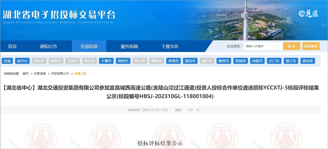Open the 通知公告 navigation tab
This screenshot has height=149, width=328.
tap(48, 46)
